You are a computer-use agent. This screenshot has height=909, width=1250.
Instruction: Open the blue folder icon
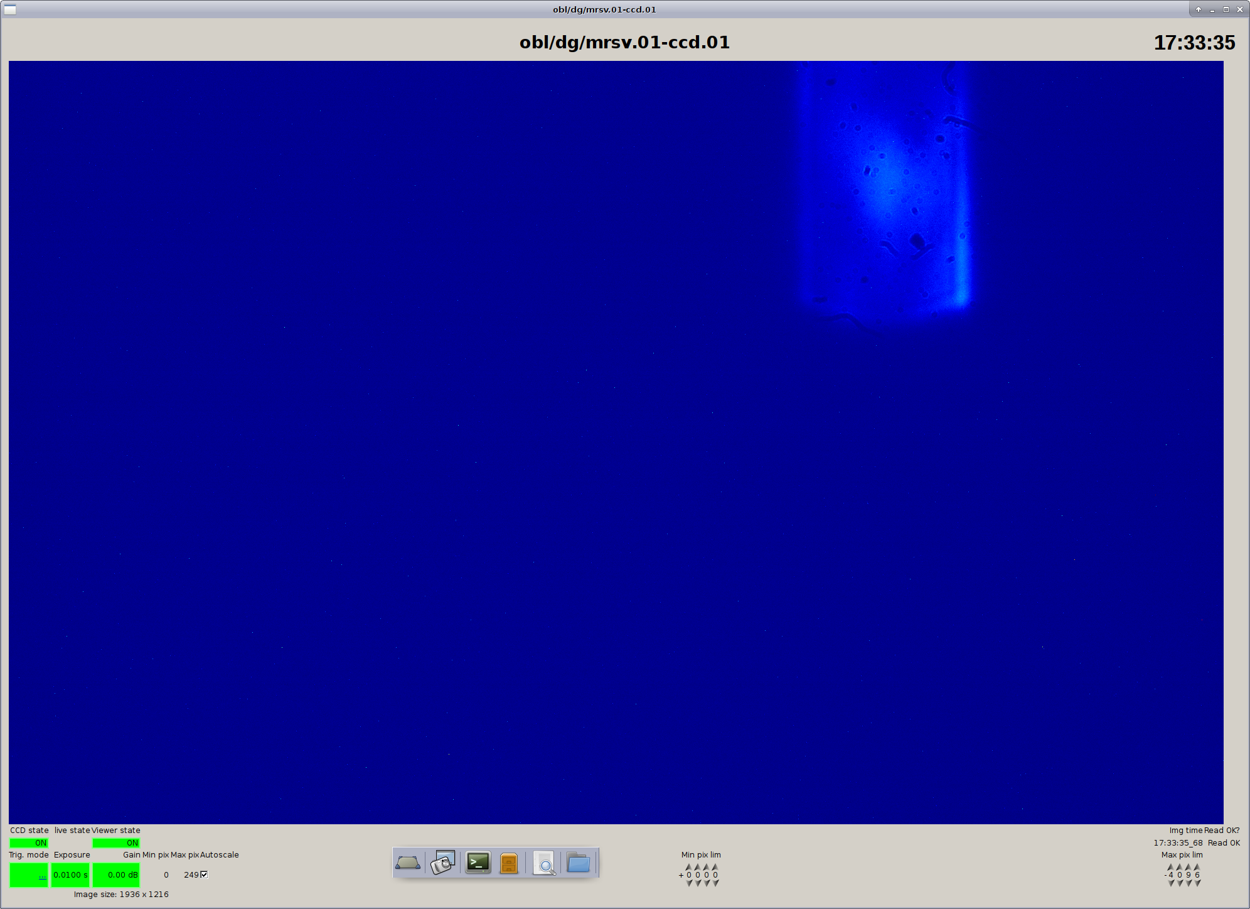click(x=578, y=863)
